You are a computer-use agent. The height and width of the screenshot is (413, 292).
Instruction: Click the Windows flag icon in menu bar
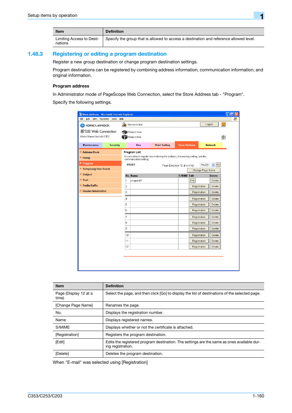pyautogui.click(x=235, y=119)
